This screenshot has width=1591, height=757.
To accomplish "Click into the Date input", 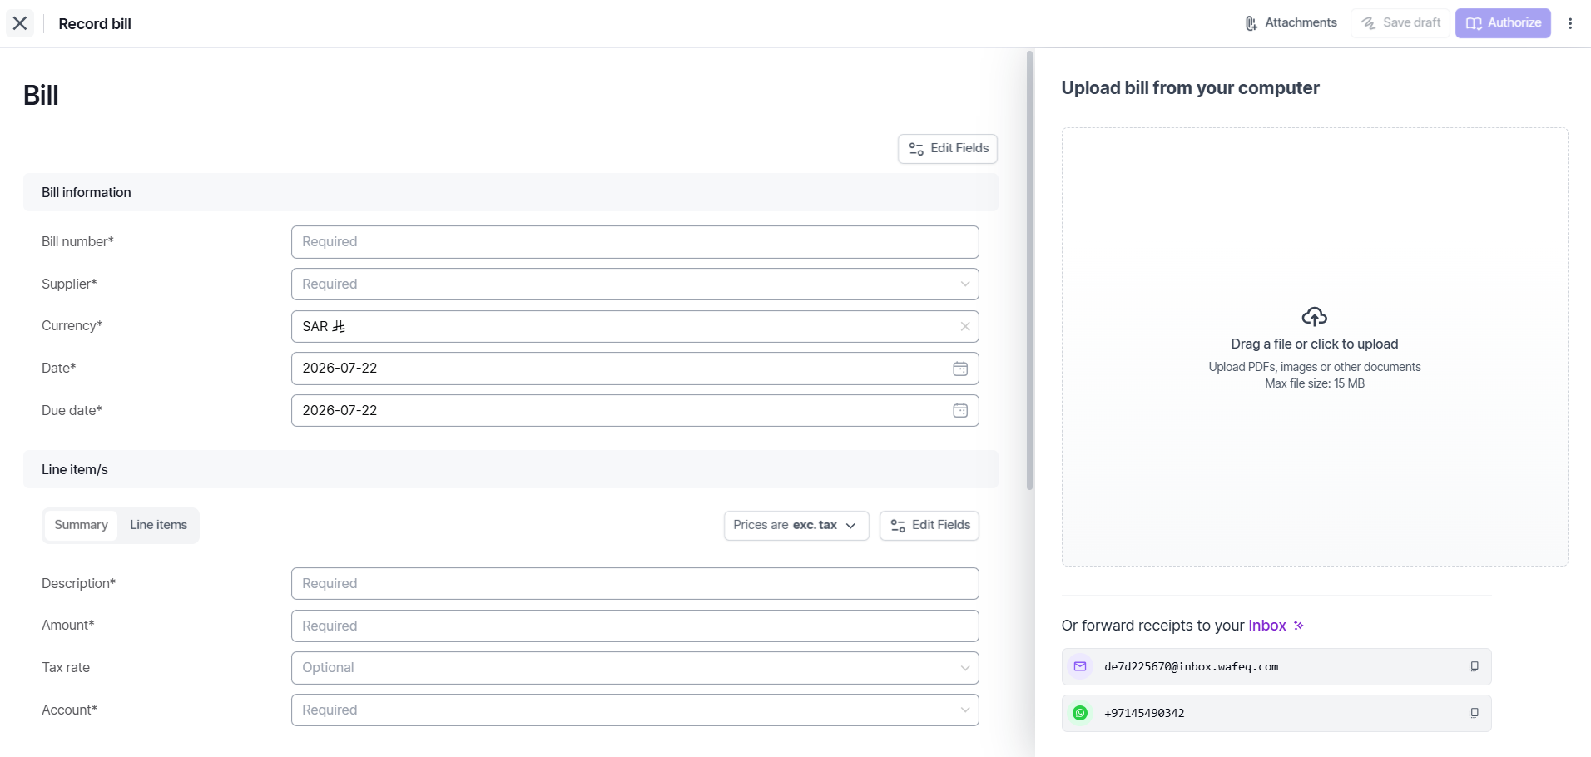I will click(x=635, y=369).
